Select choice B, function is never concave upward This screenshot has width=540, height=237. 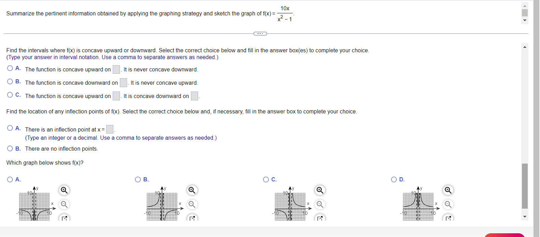[x=10, y=81]
